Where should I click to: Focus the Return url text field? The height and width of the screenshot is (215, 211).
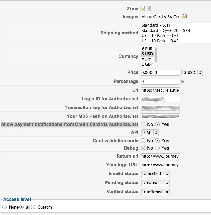(160, 156)
